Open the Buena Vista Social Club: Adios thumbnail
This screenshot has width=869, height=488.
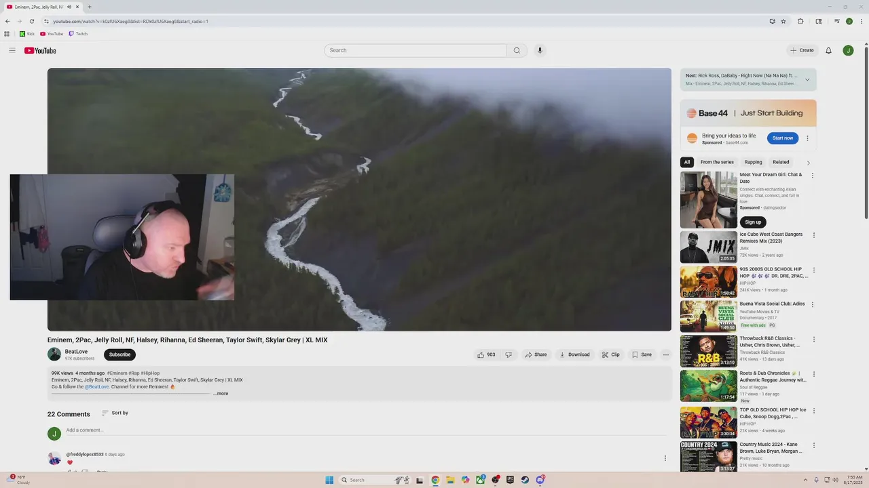click(709, 316)
